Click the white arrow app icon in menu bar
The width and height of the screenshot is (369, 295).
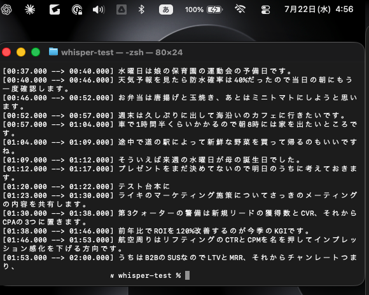point(55,10)
